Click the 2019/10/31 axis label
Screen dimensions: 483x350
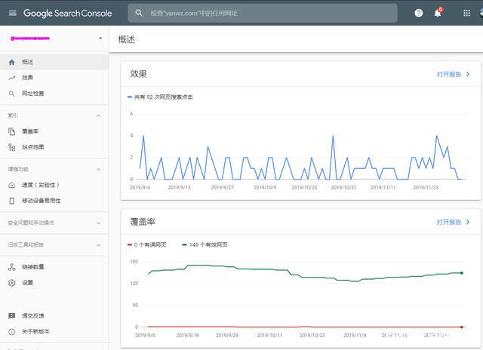(x=343, y=187)
